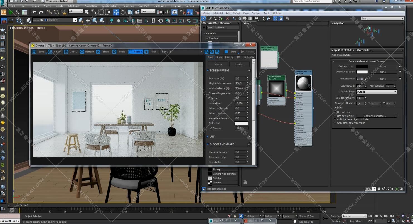Toggle the Tone Mapping checkbox
This screenshot has height=224, width=413.
249,71
